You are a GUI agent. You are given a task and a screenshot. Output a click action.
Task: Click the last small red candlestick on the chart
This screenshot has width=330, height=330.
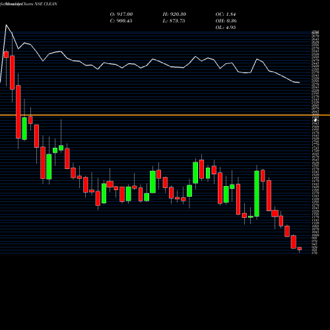point(300,249)
